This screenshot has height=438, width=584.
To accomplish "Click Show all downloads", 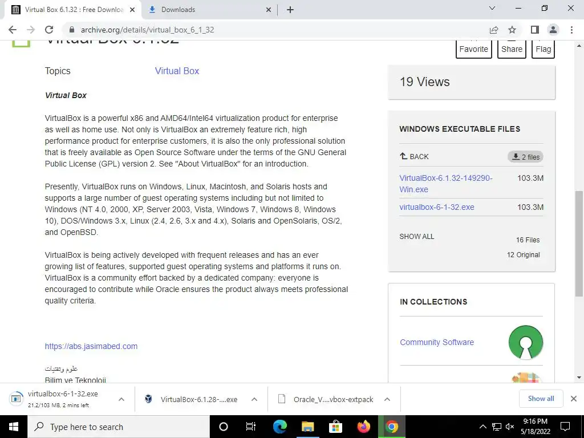I will 541,399.
